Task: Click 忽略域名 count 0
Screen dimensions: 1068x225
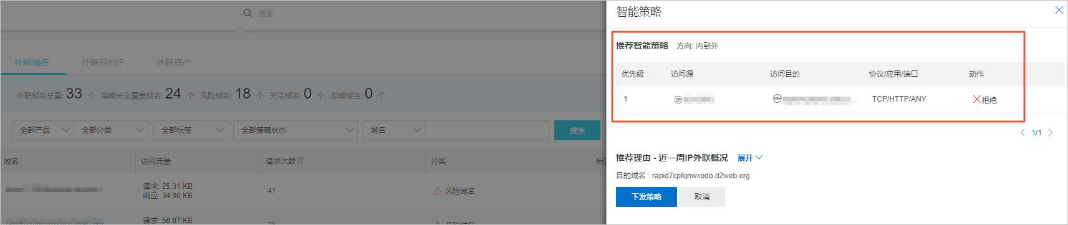Action: [x=368, y=93]
